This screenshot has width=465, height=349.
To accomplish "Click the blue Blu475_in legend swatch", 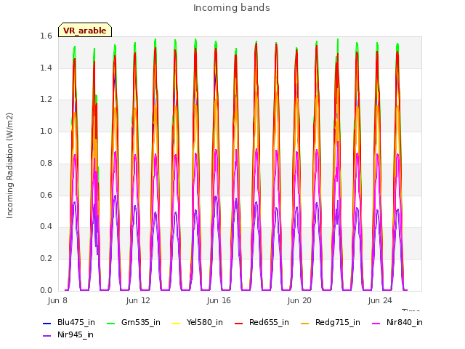I will [46, 323].
